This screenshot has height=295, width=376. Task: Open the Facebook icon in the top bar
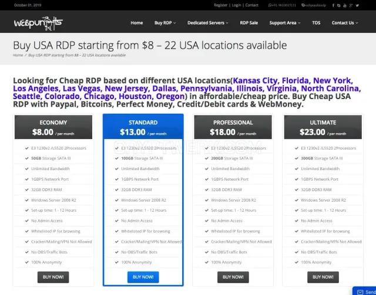[x=333, y=5]
